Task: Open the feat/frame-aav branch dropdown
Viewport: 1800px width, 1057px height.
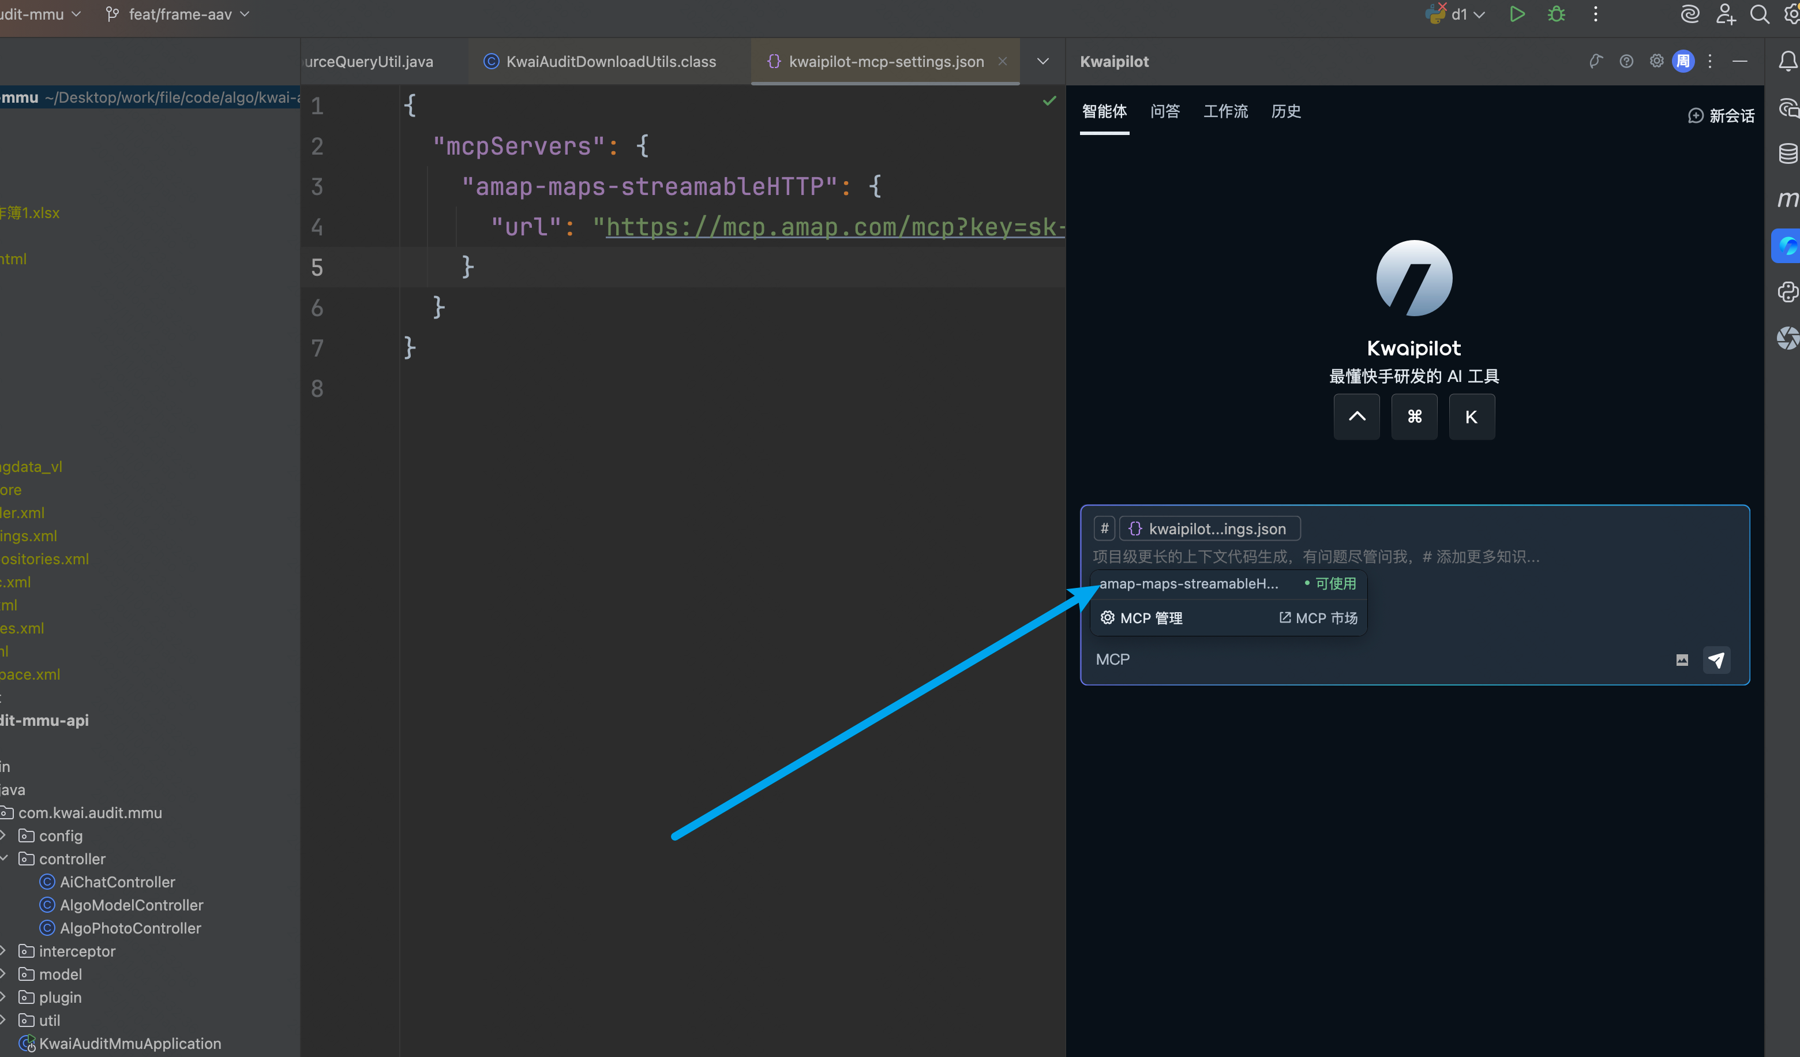Action: tap(179, 14)
